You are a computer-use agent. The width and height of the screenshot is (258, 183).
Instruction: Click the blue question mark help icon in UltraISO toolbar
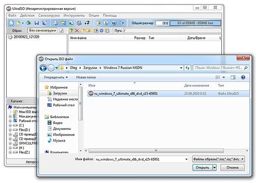114,23
